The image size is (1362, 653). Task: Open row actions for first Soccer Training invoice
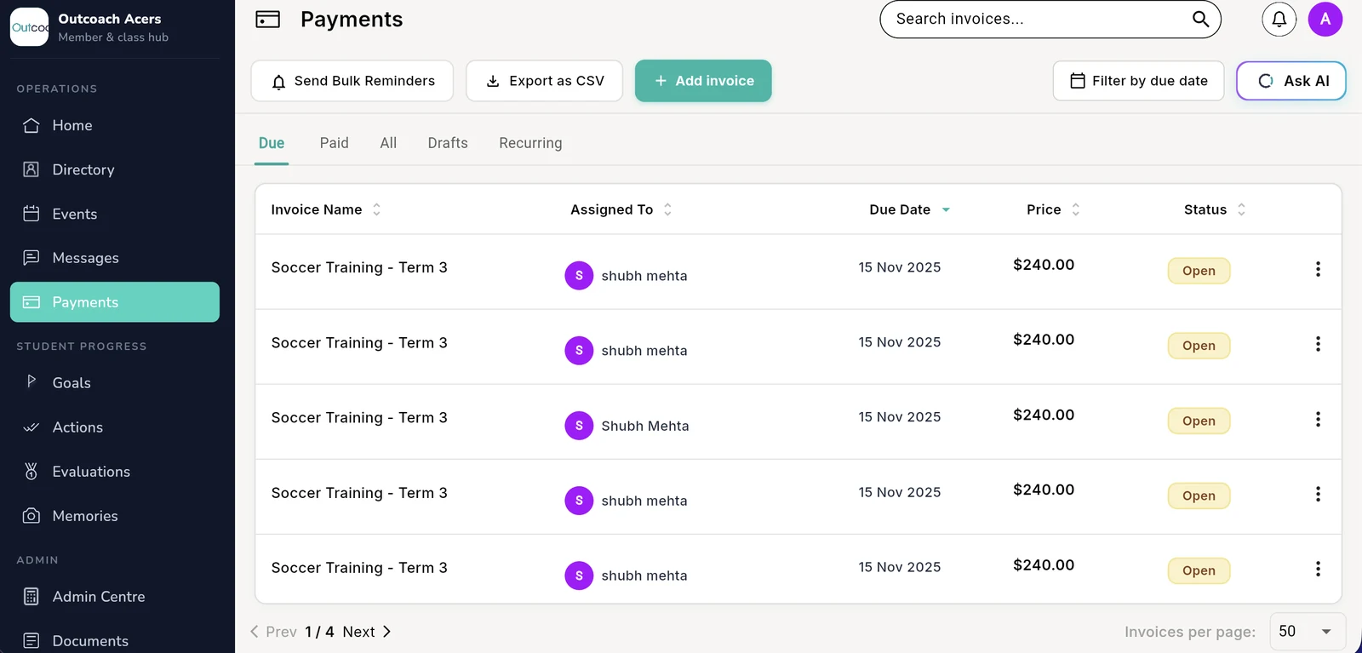(1318, 269)
